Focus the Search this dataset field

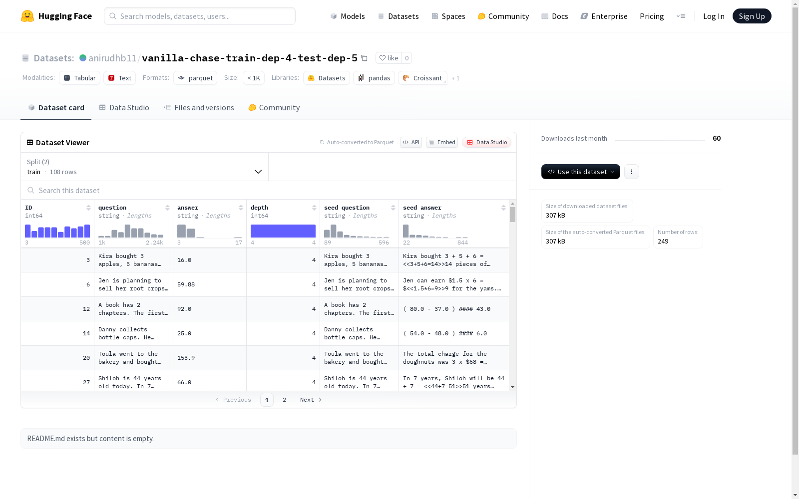coord(269,190)
